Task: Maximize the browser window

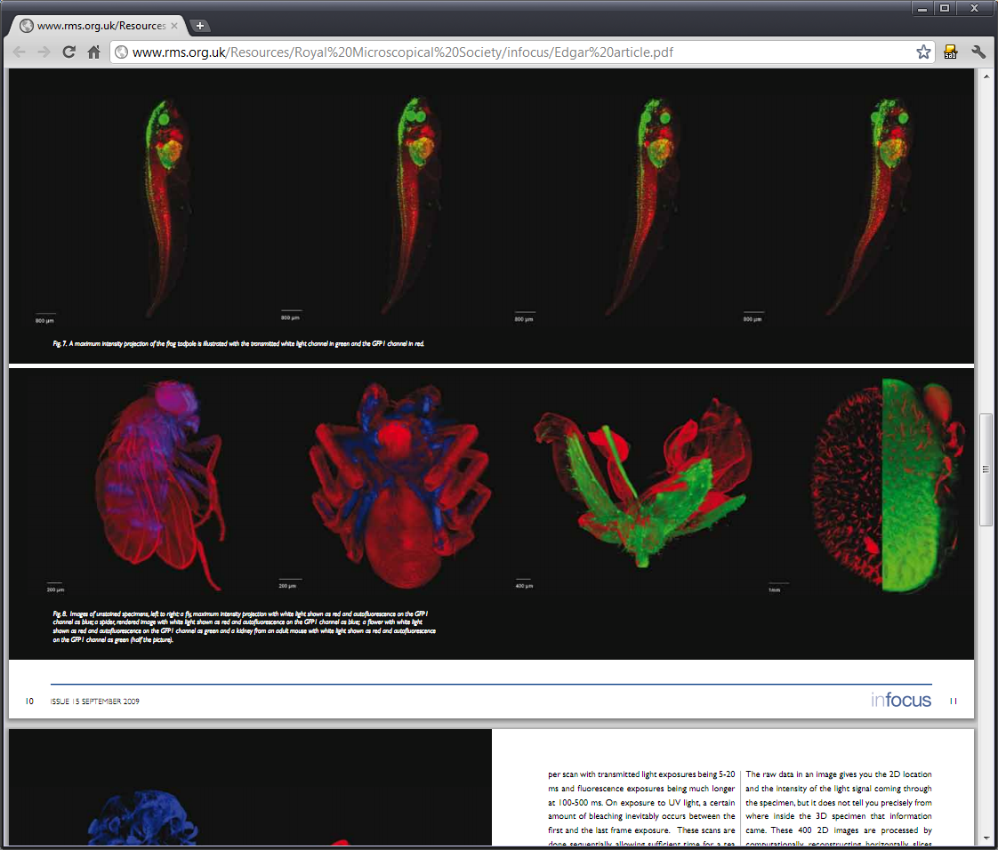Action: (945, 8)
